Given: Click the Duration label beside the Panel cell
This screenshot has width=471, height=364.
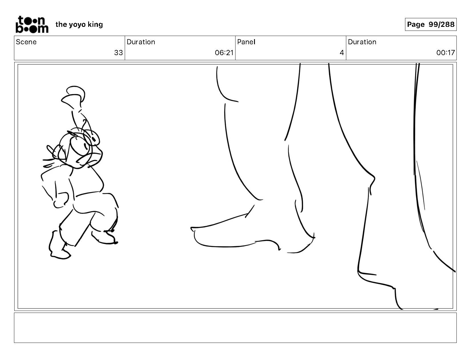Looking at the screenshot, I should (x=362, y=42).
